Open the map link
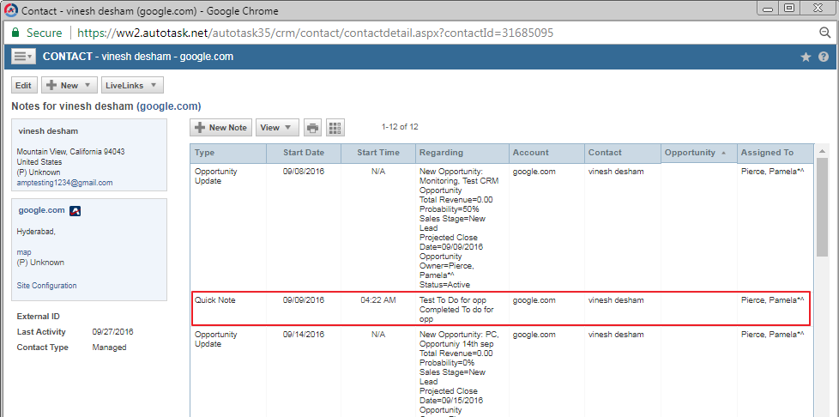The width and height of the screenshot is (839, 417). click(x=23, y=252)
